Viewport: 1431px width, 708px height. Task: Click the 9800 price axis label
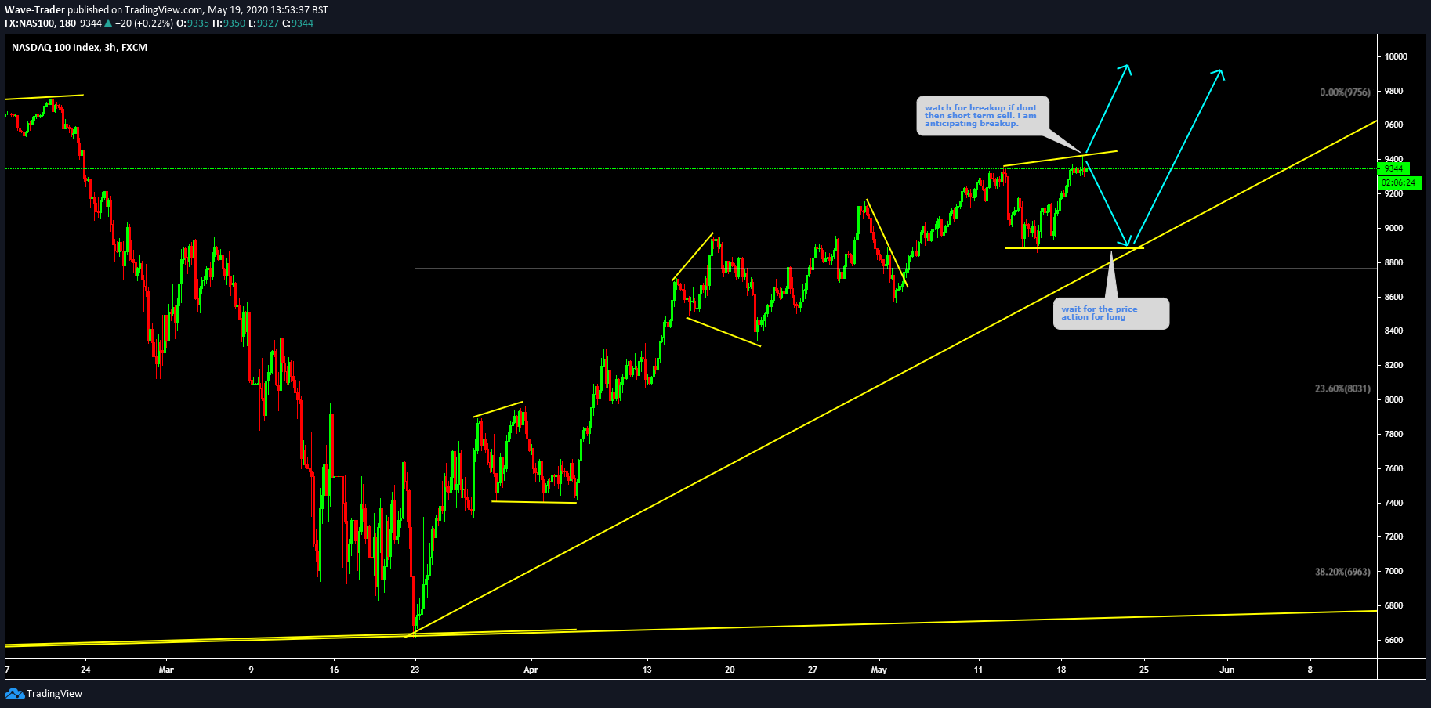(1393, 91)
